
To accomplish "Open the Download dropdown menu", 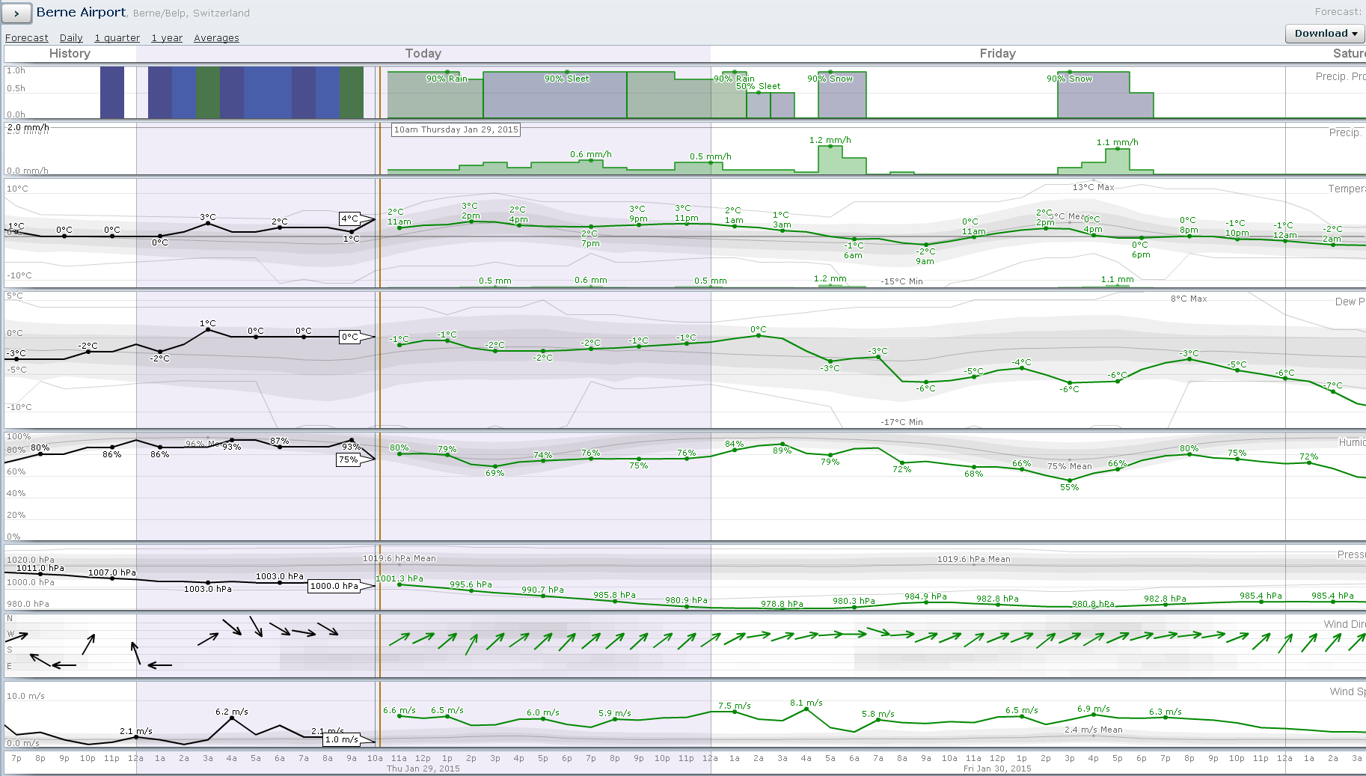I will coord(1325,34).
